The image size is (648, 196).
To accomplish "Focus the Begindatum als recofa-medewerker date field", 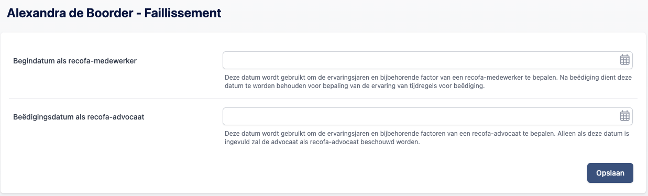I will tap(427, 60).
